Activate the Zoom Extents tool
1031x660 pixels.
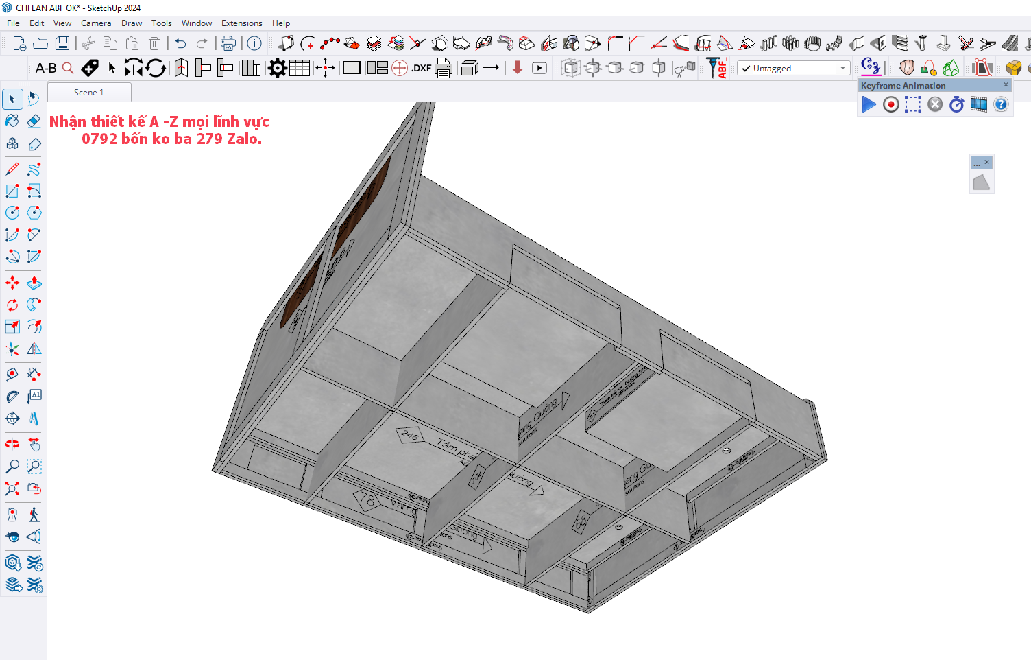tap(12, 488)
